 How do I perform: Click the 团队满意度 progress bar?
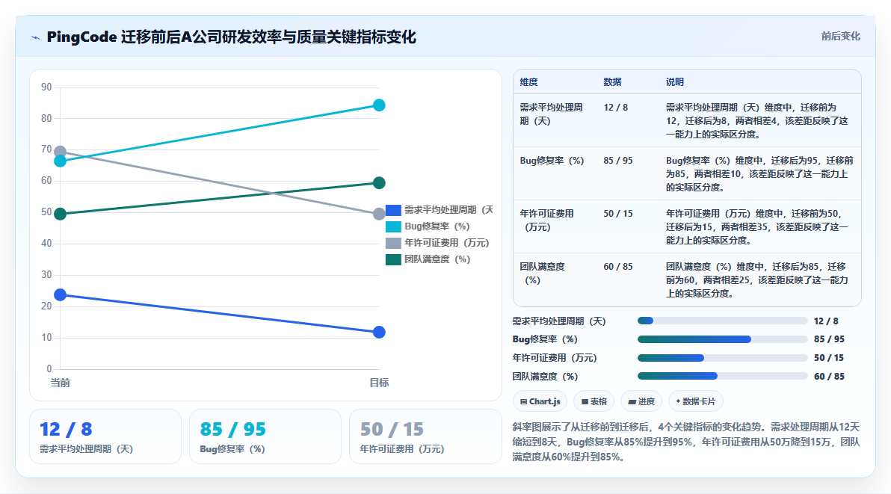pyautogui.click(x=722, y=376)
